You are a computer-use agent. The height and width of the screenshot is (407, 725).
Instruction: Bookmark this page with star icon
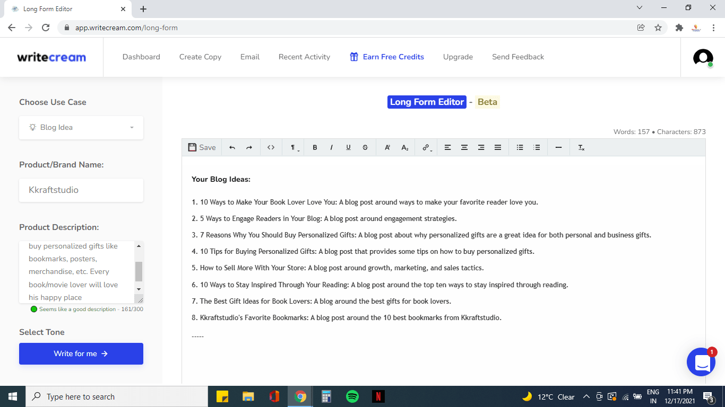[x=658, y=28]
